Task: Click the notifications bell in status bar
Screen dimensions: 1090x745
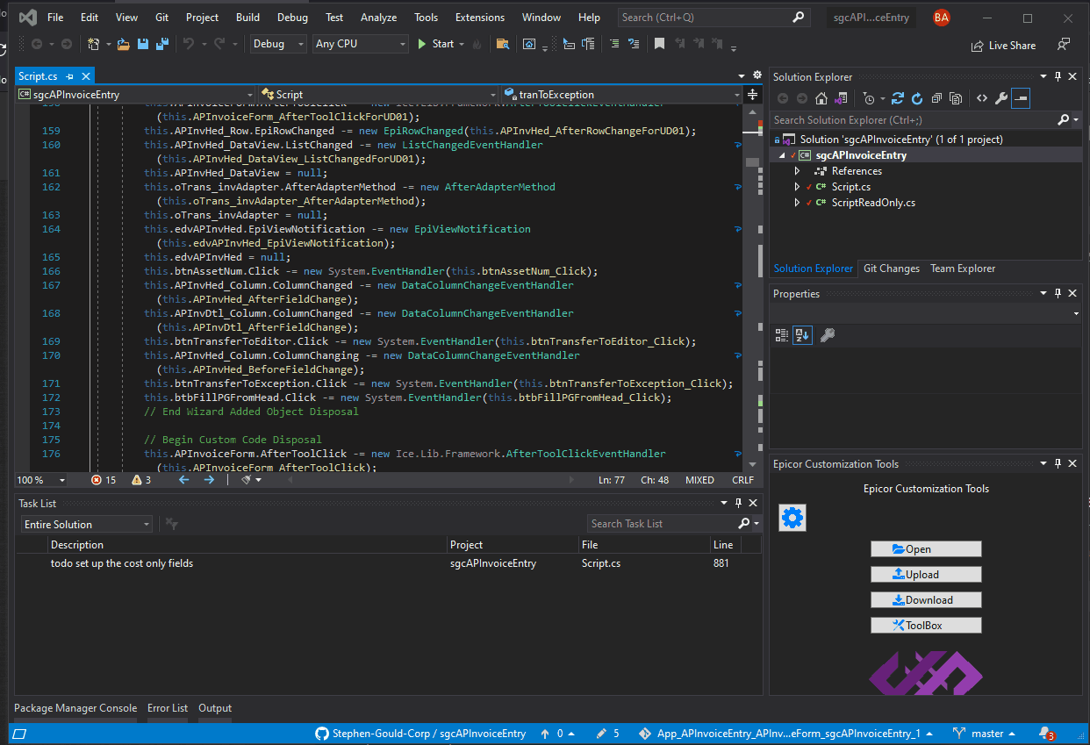Action: [x=1045, y=734]
